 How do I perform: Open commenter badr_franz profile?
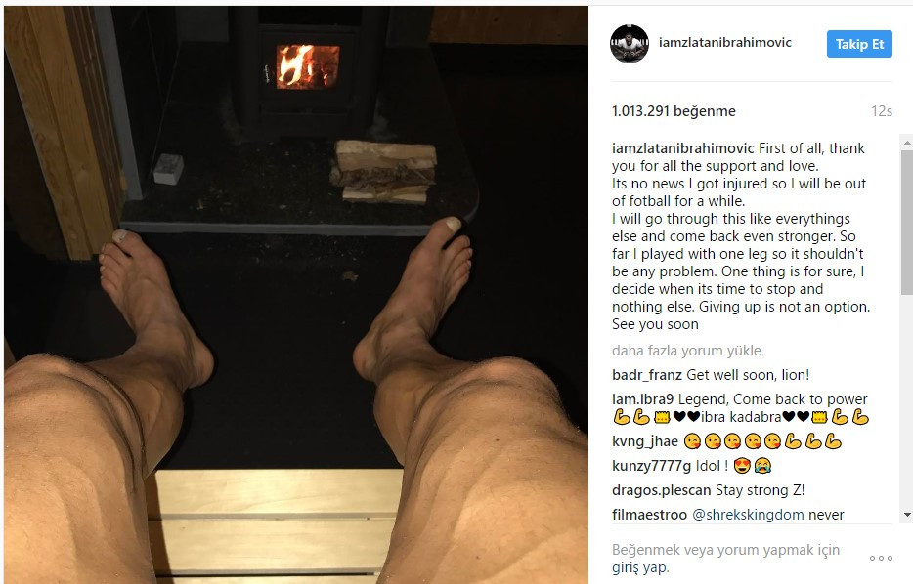[647, 375]
